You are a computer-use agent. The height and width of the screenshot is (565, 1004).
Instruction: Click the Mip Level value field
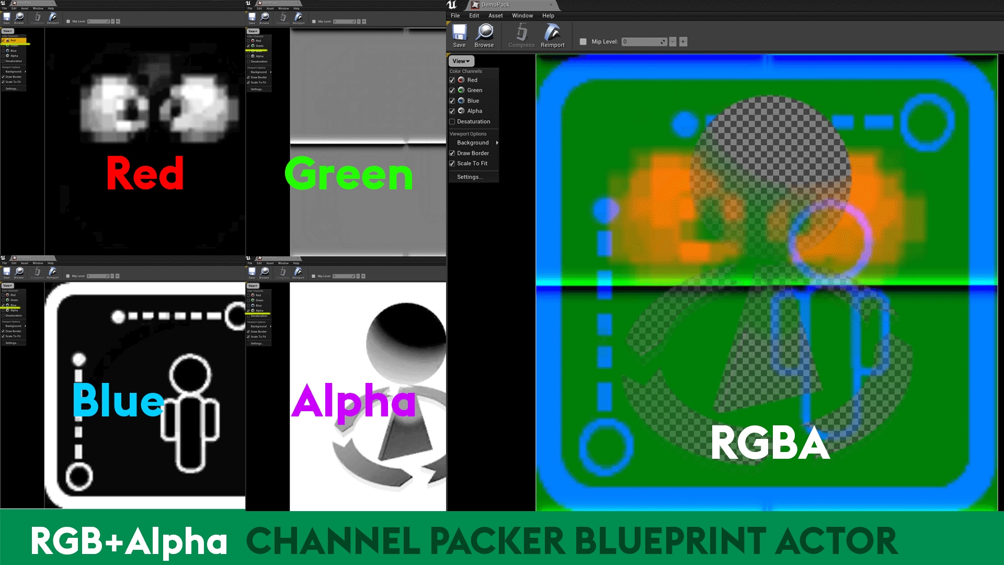(641, 41)
